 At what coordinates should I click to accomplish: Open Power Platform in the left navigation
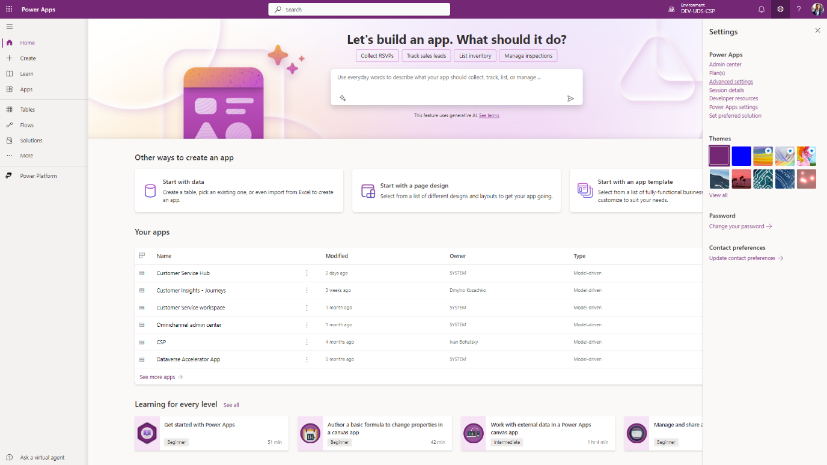[x=44, y=176]
